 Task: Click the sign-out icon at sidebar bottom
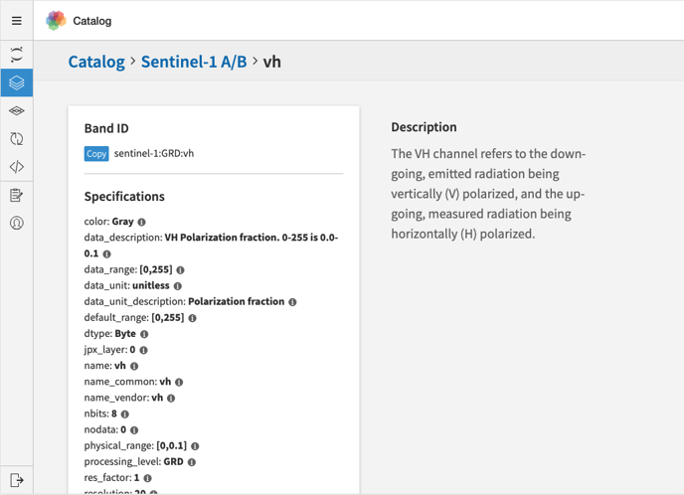point(17,480)
